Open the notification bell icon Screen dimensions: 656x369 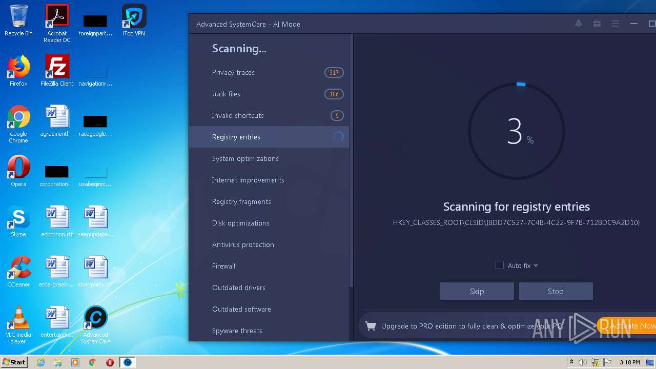(x=579, y=24)
